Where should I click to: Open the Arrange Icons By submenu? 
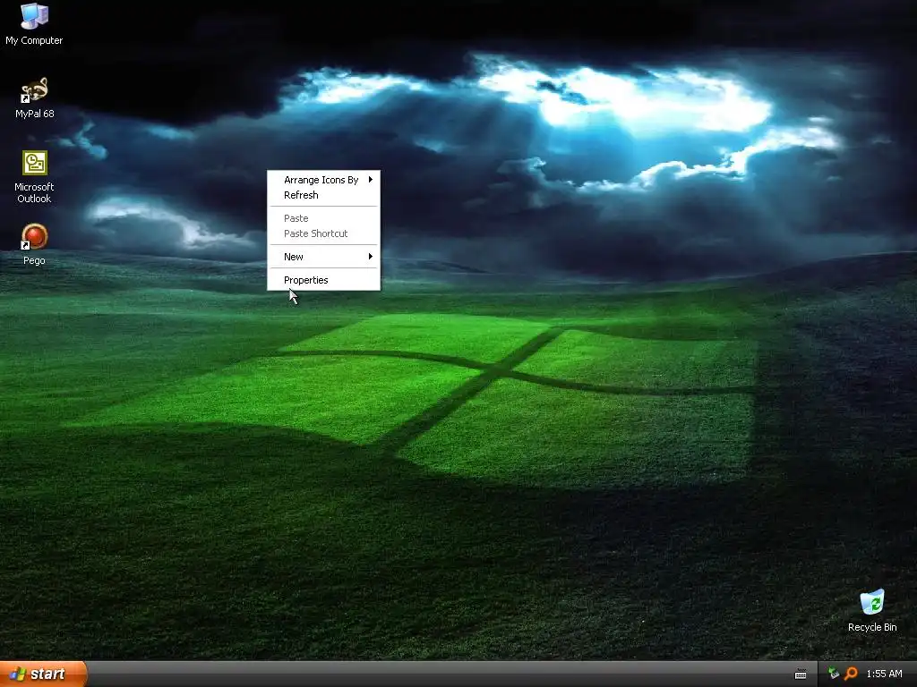(323, 180)
